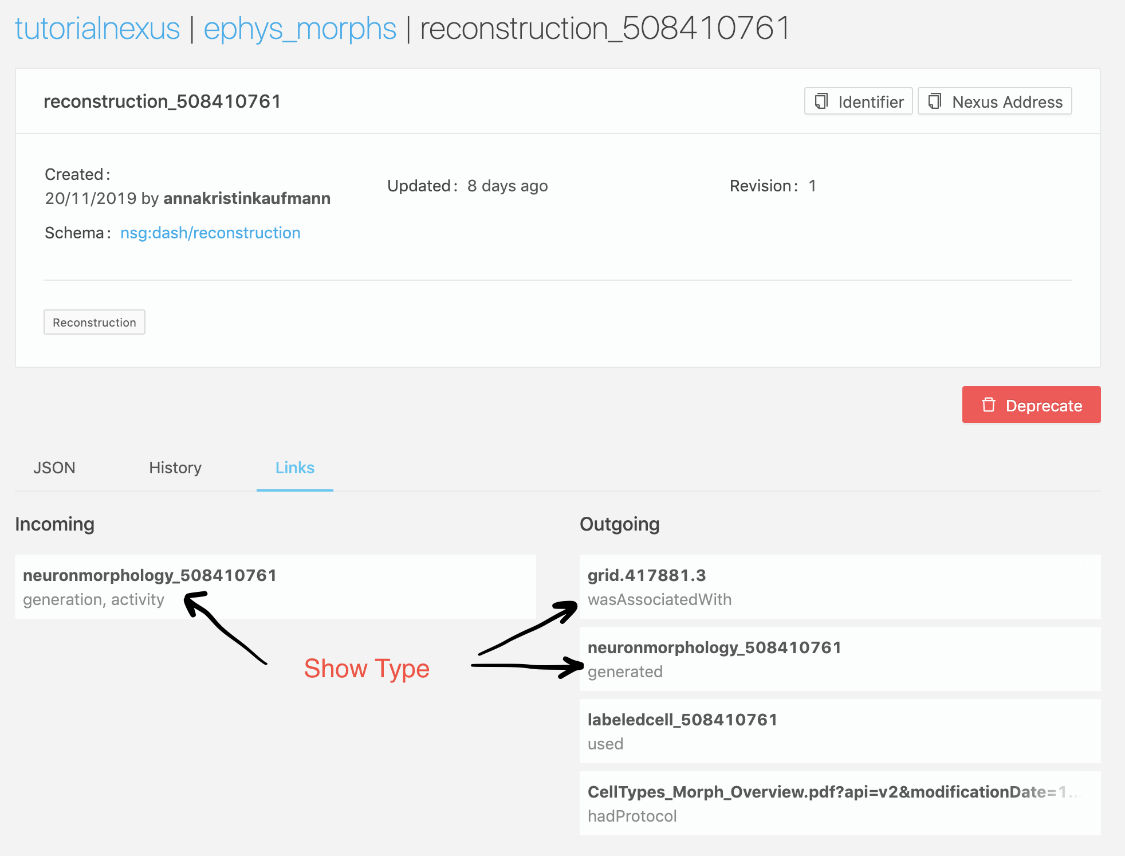Click the Identifier button

[858, 101]
